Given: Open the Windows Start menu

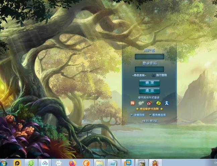Looking at the screenshot, I should (3, 163).
